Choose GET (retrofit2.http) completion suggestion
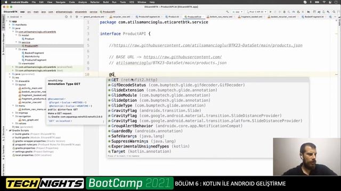The height and width of the screenshot is (191, 341). coord(208,80)
